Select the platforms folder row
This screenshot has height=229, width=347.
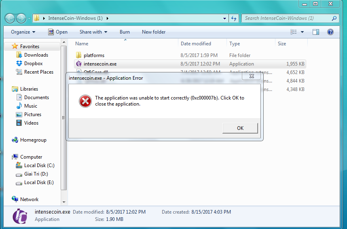coord(190,55)
